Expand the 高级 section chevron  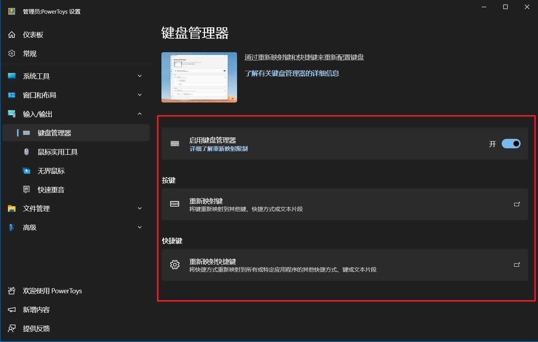(x=140, y=227)
